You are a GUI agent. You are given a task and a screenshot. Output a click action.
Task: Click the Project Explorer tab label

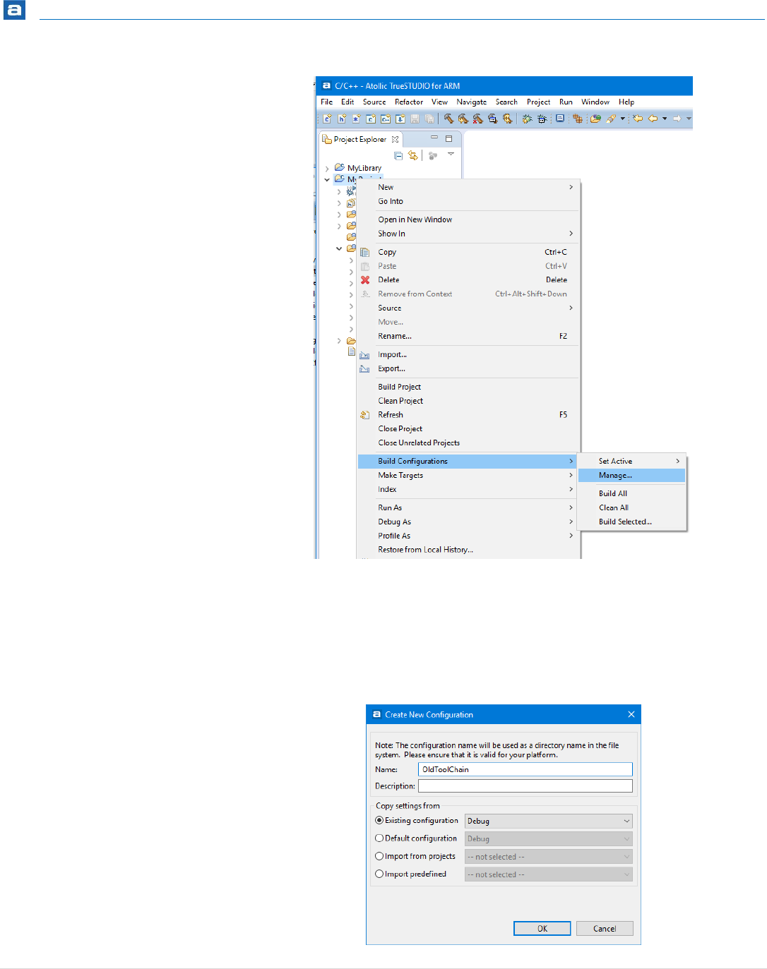360,139
